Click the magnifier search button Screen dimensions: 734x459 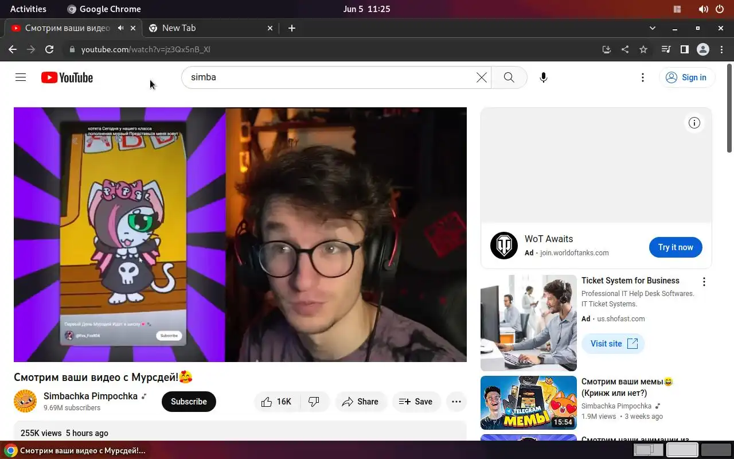(509, 77)
